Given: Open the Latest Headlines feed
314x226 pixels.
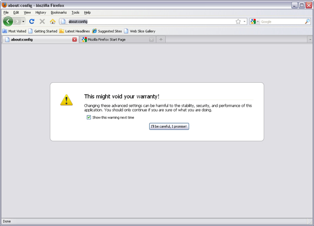Looking at the screenshot, I should coord(75,31).
